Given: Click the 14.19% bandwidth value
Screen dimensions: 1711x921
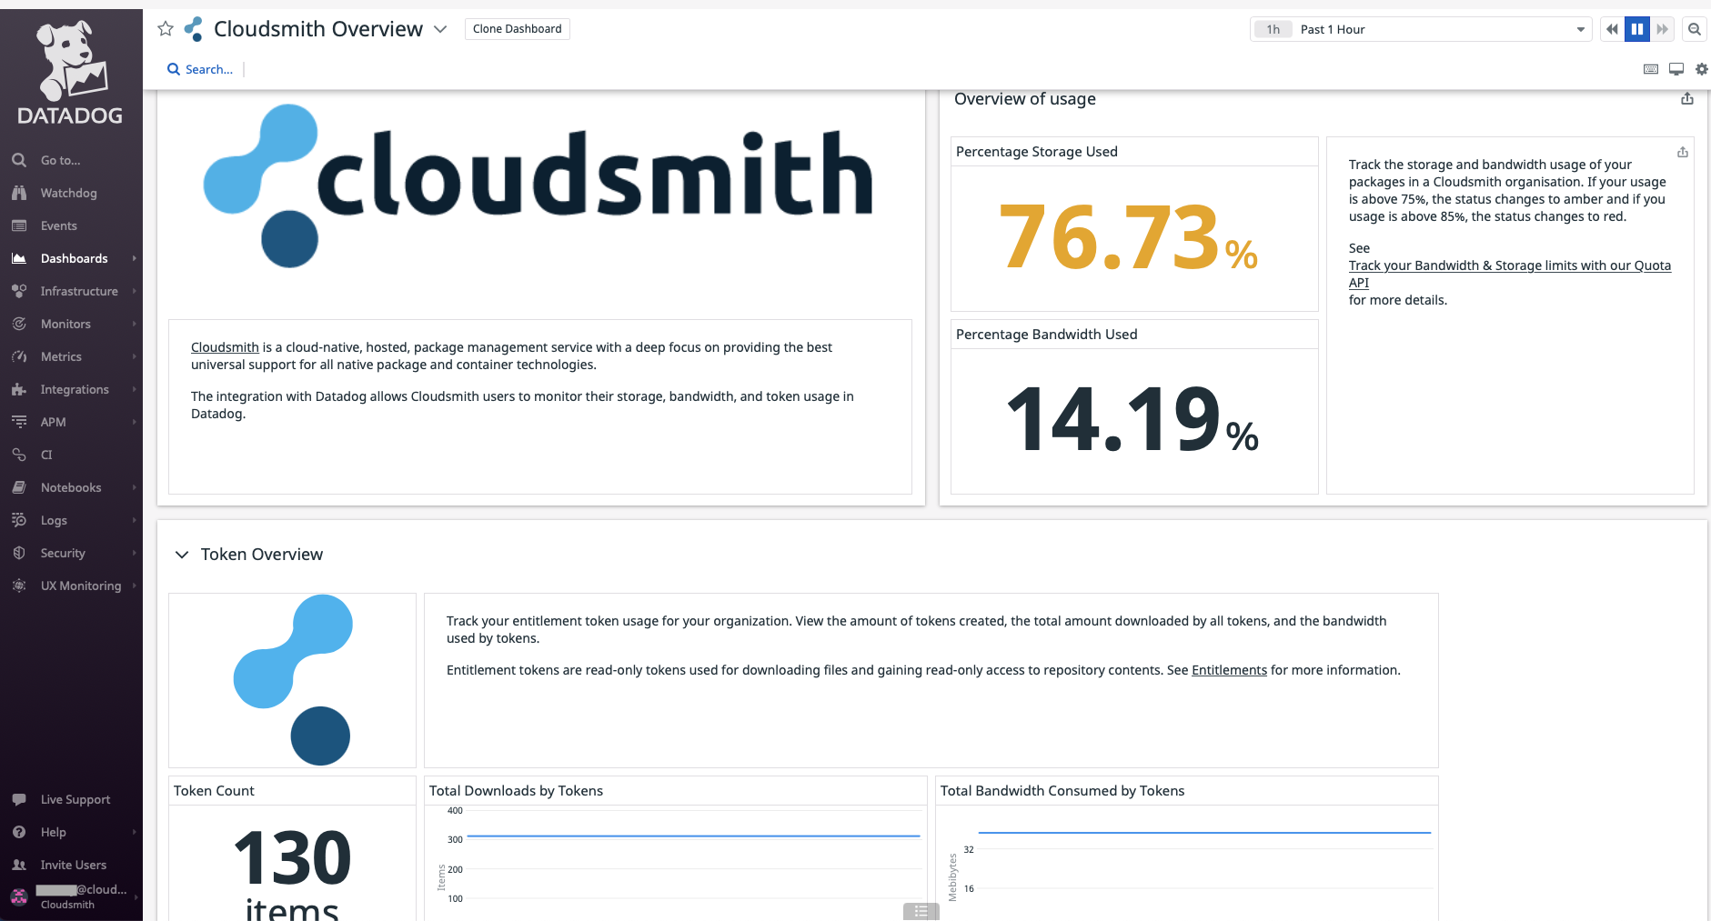Looking at the screenshot, I should 1133,419.
